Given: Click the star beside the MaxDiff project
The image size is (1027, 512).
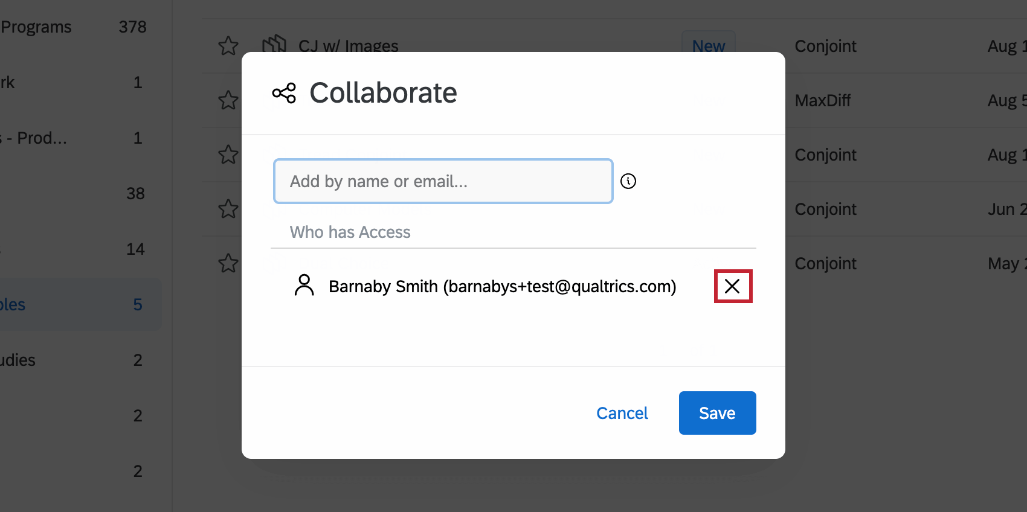Looking at the screenshot, I should coord(228,101).
